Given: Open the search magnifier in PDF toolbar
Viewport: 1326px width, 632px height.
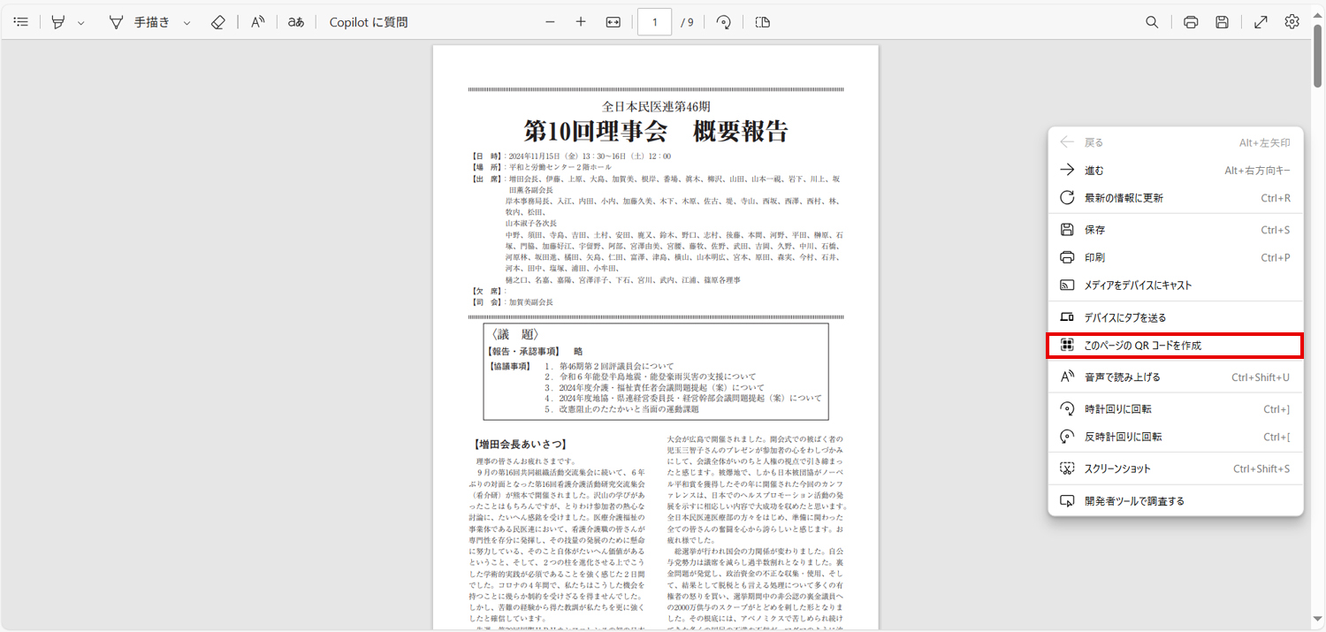Looking at the screenshot, I should point(1152,22).
